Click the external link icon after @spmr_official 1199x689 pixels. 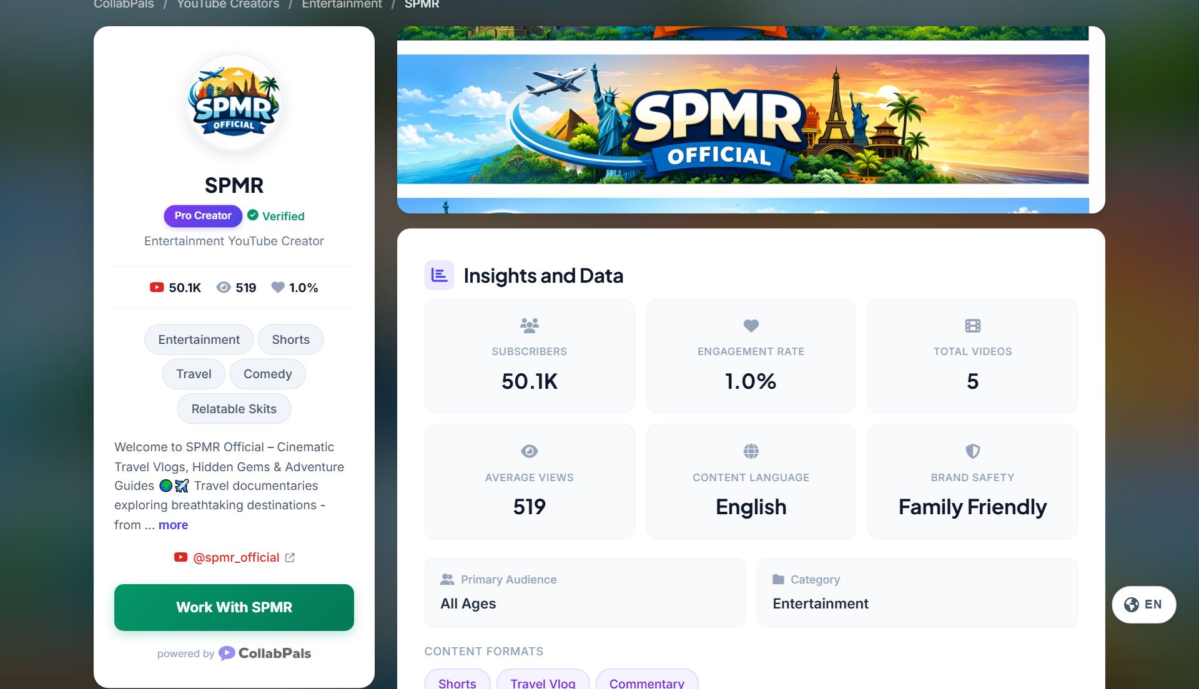[290, 557]
